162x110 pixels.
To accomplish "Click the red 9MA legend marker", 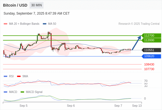I will (19, 76).
